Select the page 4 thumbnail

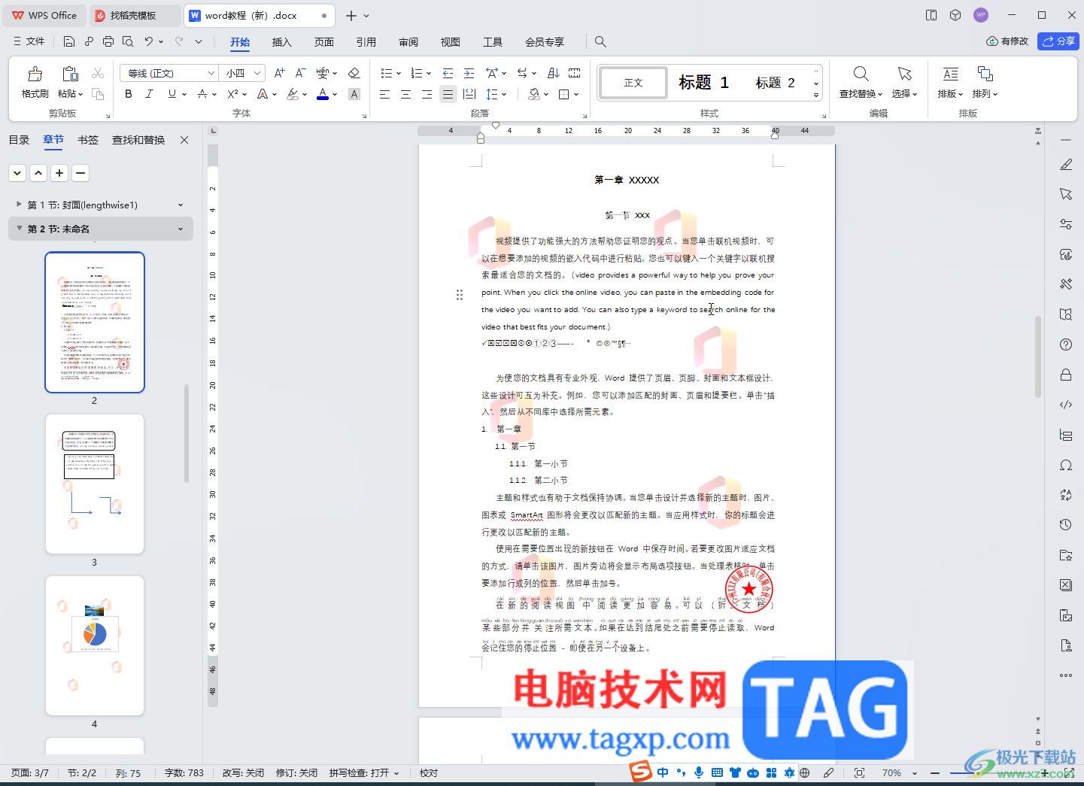95,645
